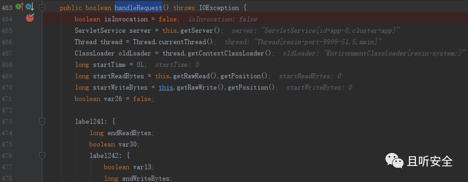Screen dimensions: 468x182
Task: Click the green implements-method gutter icon
Action: tap(19, 6)
